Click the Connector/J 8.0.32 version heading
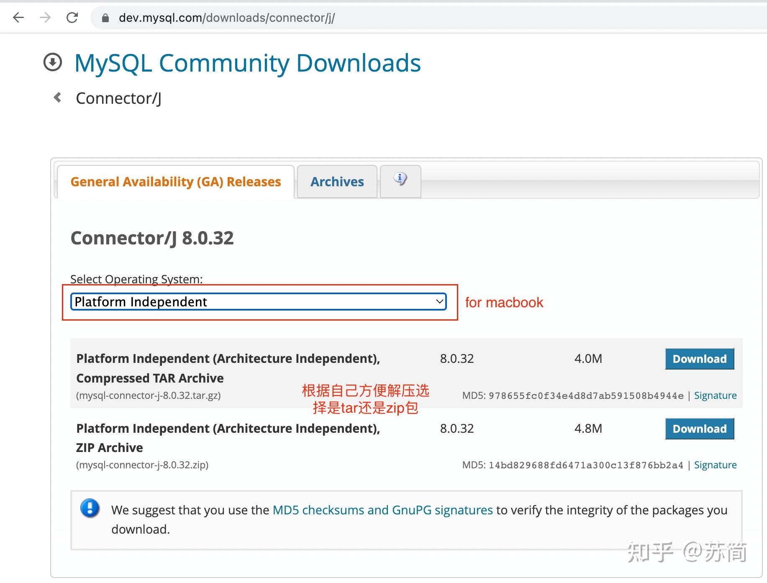The height and width of the screenshot is (583, 767). tap(152, 238)
